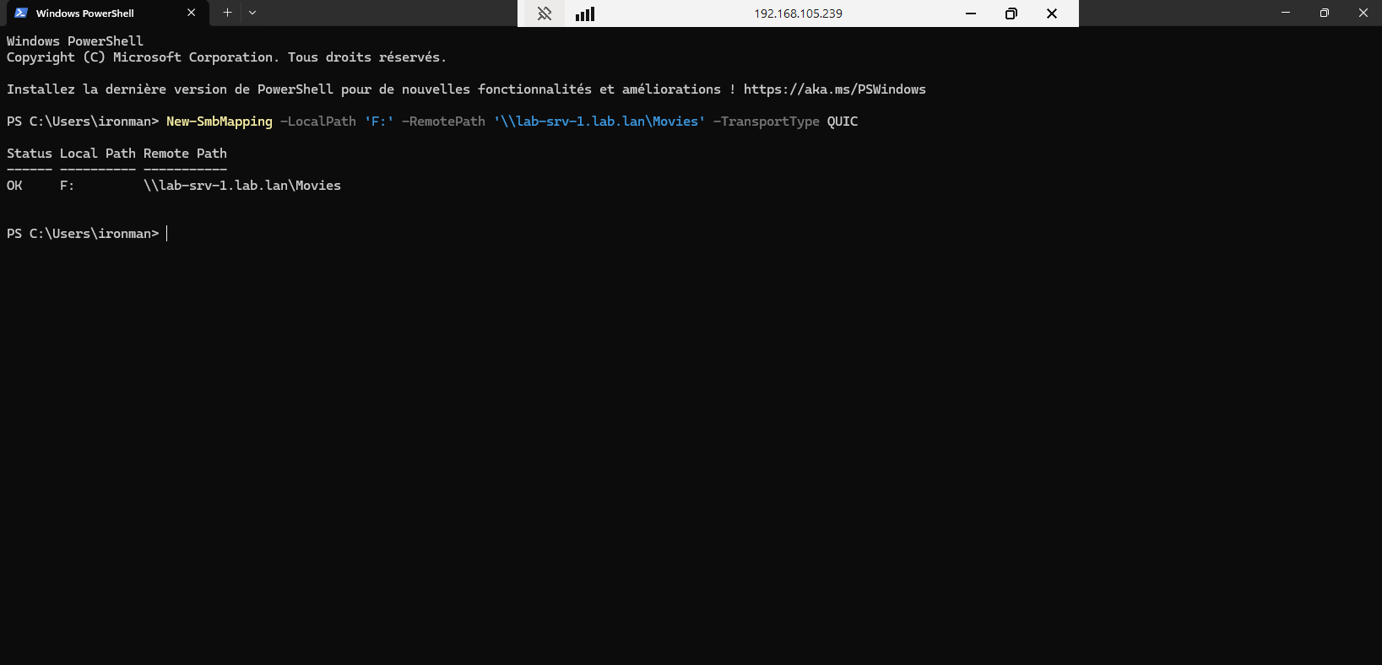Close the Windows PowerShell tab
This screenshot has width=1382, height=665.
coord(191,13)
